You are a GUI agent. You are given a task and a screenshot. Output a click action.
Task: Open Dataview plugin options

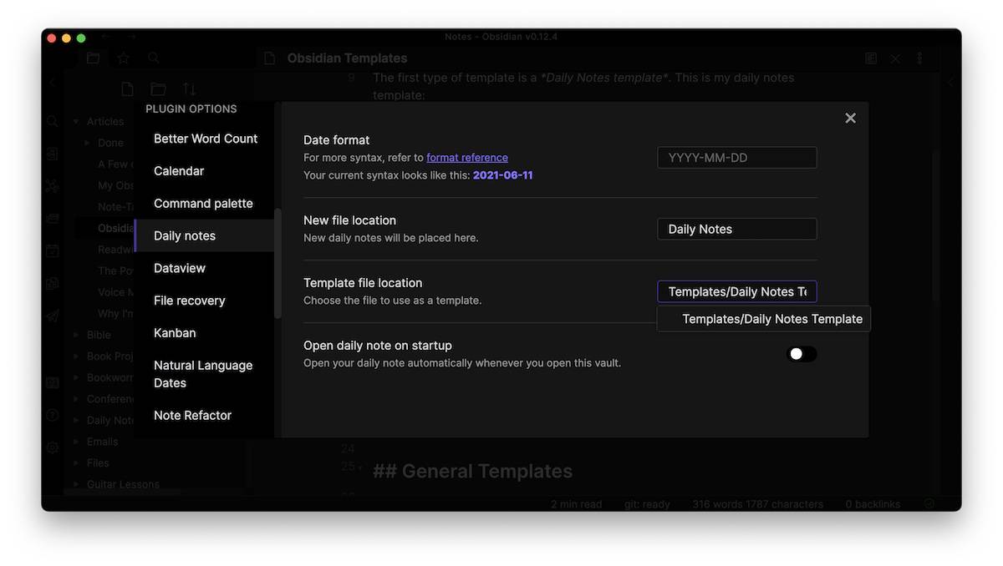tap(205, 268)
